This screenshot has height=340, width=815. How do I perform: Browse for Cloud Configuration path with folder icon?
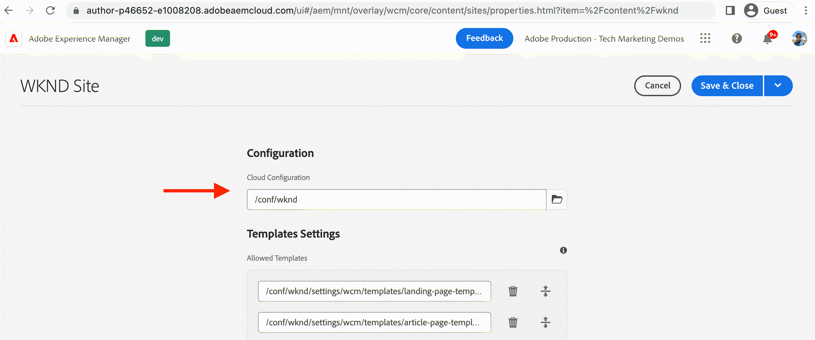pos(557,199)
